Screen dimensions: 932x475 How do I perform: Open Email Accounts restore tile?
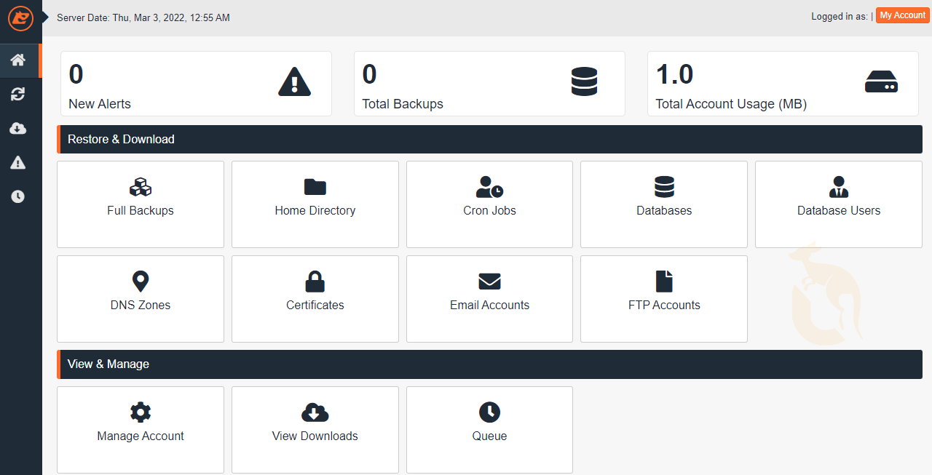tap(489, 299)
